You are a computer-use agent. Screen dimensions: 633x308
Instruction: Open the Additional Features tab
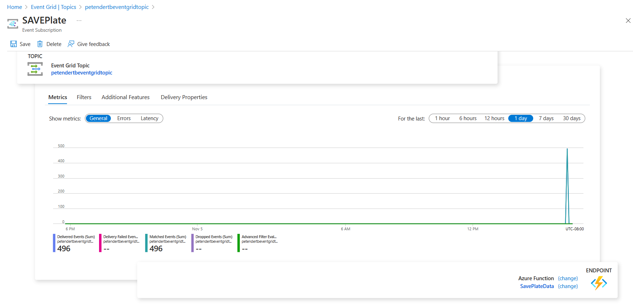(x=125, y=97)
